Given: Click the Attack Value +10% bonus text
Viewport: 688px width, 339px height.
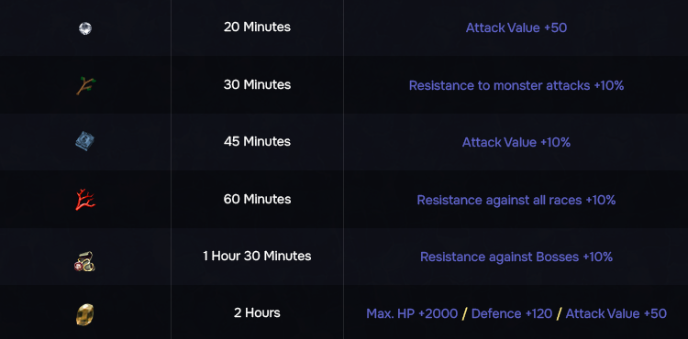Looking at the screenshot, I should coord(516,142).
